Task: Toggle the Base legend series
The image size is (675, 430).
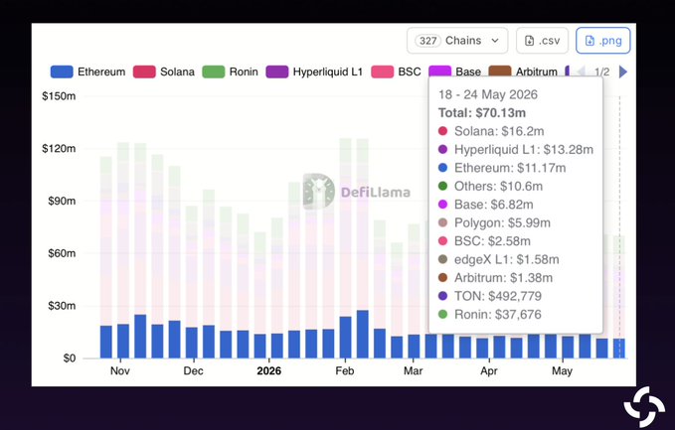Action: click(454, 72)
